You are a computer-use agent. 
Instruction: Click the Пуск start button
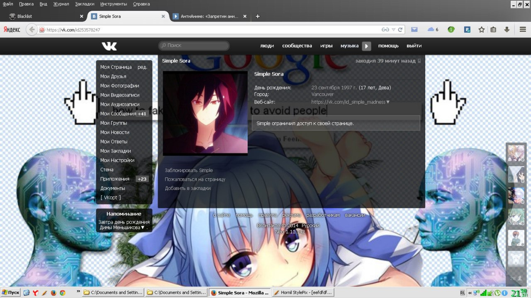pos(10,293)
